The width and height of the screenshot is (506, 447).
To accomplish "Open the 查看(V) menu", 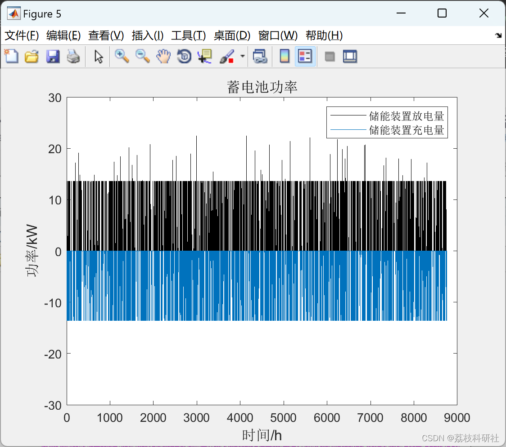I will pyautogui.click(x=106, y=35).
